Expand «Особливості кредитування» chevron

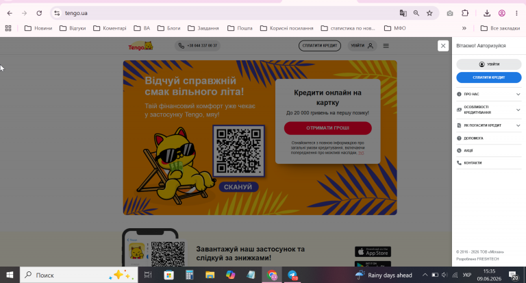(518, 110)
